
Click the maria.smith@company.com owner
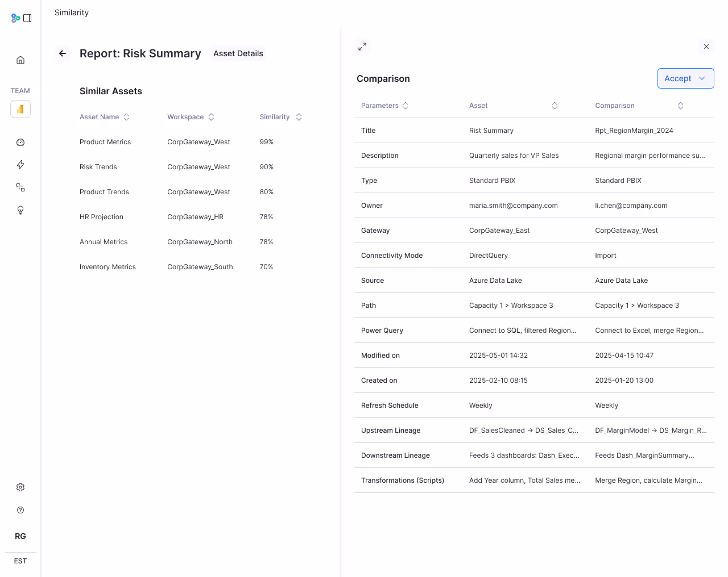pos(514,206)
